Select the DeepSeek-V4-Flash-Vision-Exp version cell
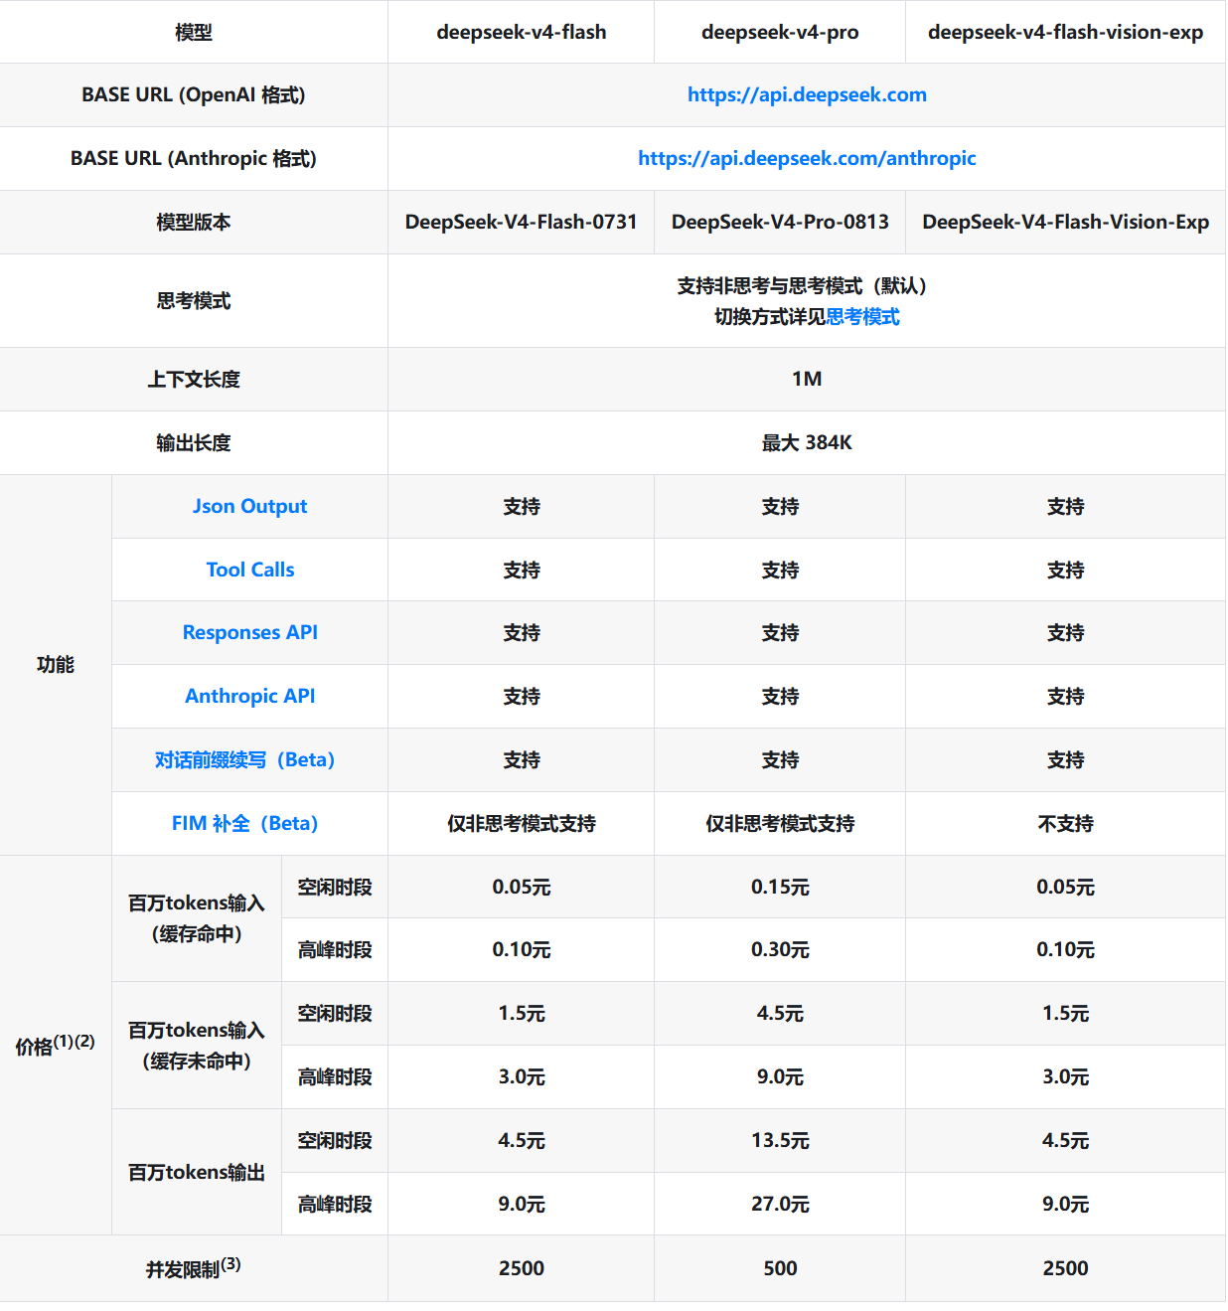 pyautogui.click(x=1066, y=223)
